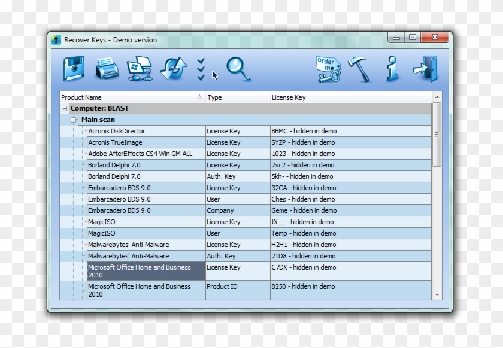The height and width of the screenshot is (348, 503).
Task: Click the Print icon in the toolbar
Action: click(x=107, y=69)
